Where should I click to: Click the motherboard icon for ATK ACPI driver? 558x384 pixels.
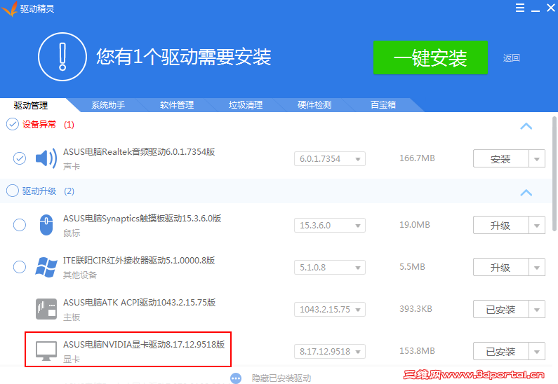pyautogui.click(x=46, y=309)
